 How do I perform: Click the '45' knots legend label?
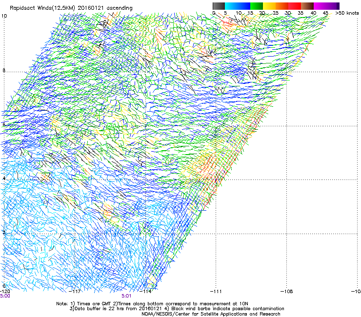pyautogui.click(x=325, y=13)
